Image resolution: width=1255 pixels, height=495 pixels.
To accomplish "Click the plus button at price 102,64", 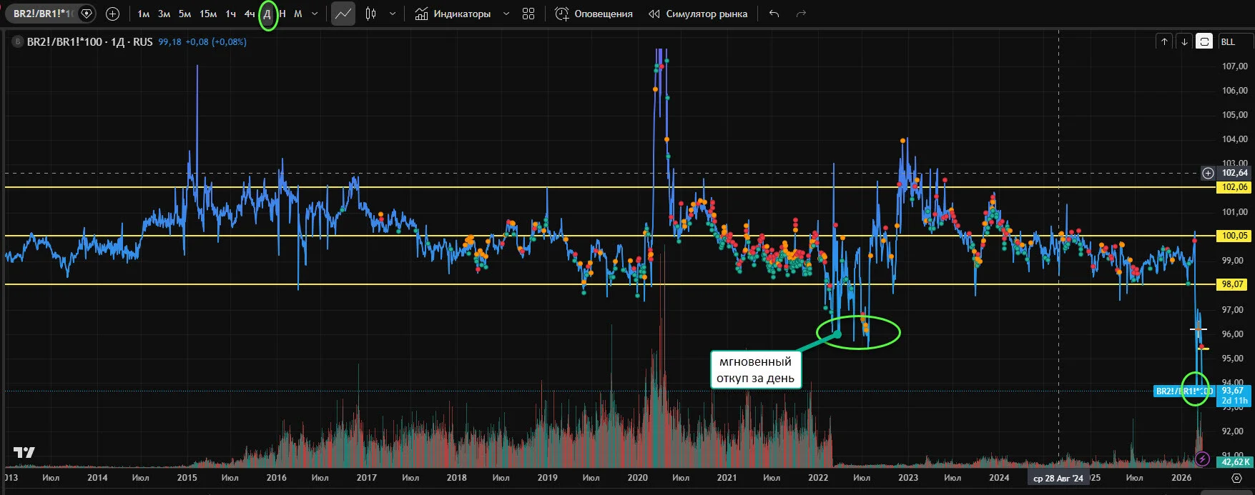I will 1208,173.
